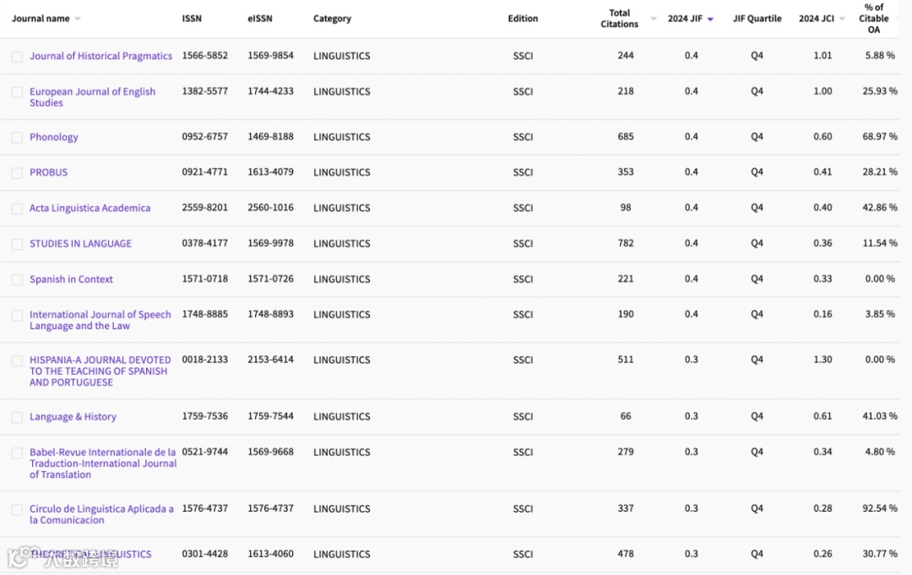Tick the PROBUS row checkbox
This screenshot has height=575, width=912.
click(x=18, y=173)
